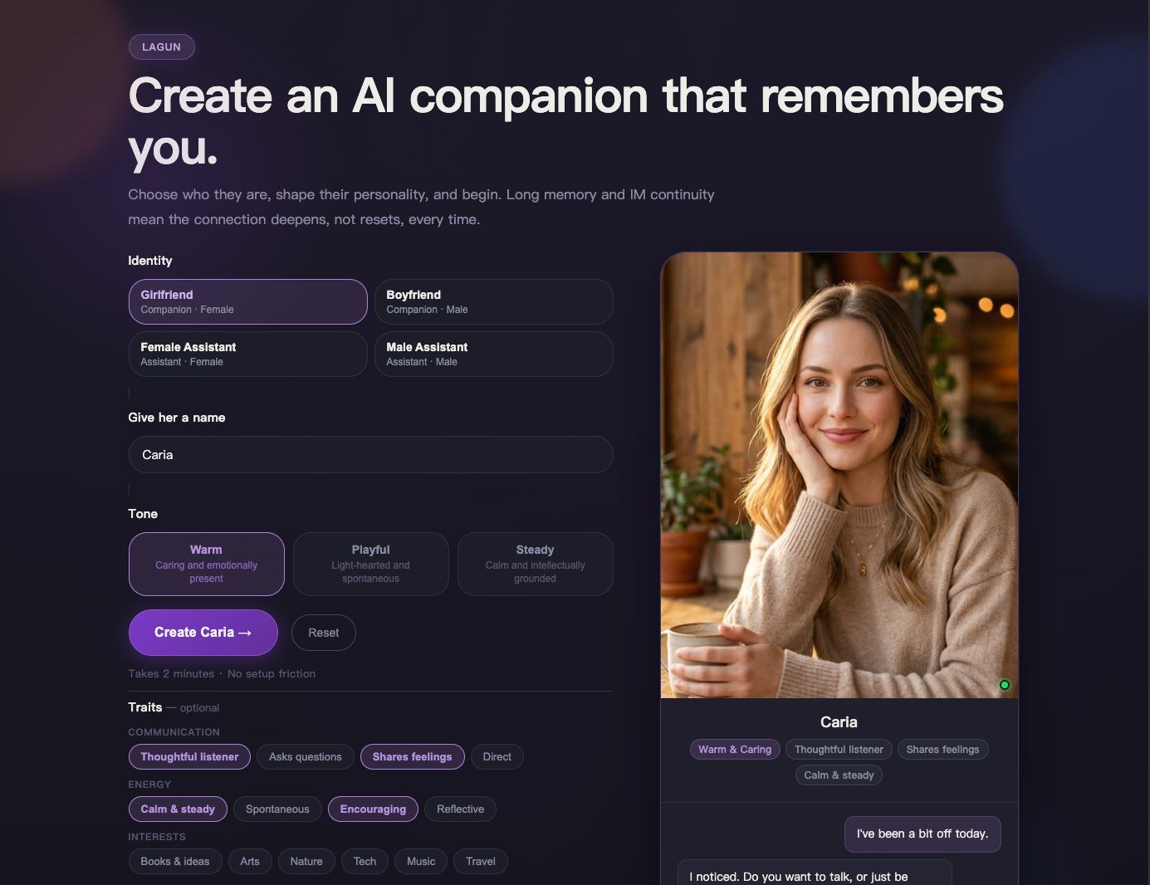
Task: Switch tone to Steady
Action: 535,564
